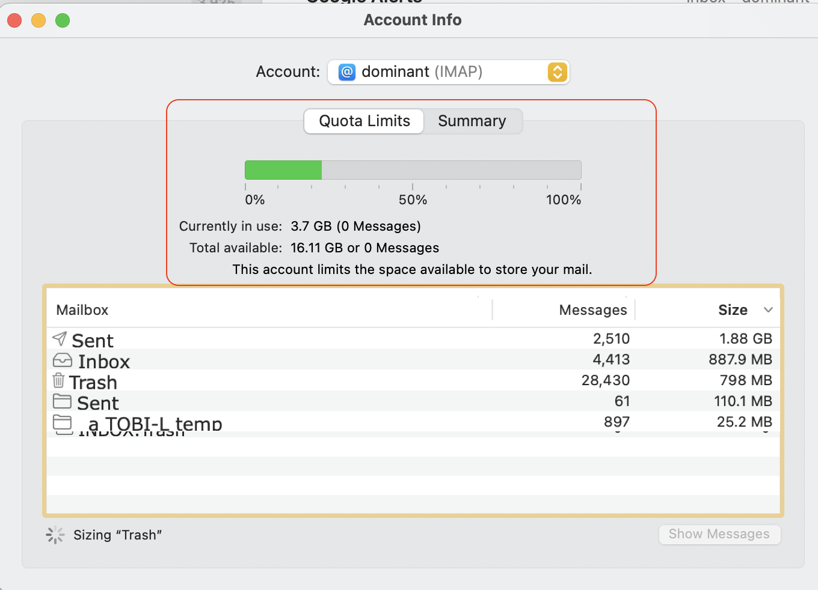Switch to the Summary tab
This screenshot has width=818, height=590.
click(x=472, y=121)
